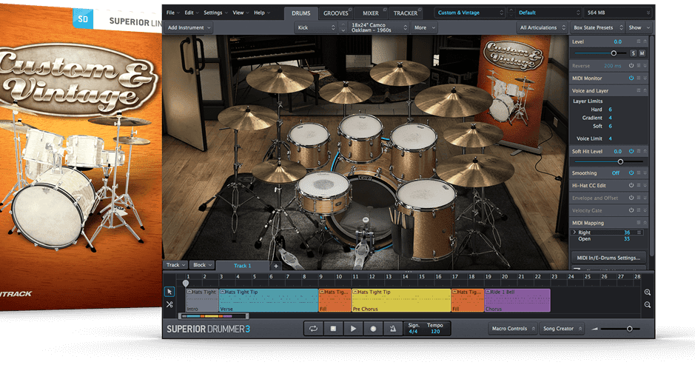Open the Kick instrument selector dropdown

pyautogui.click(x=317, y=27)
